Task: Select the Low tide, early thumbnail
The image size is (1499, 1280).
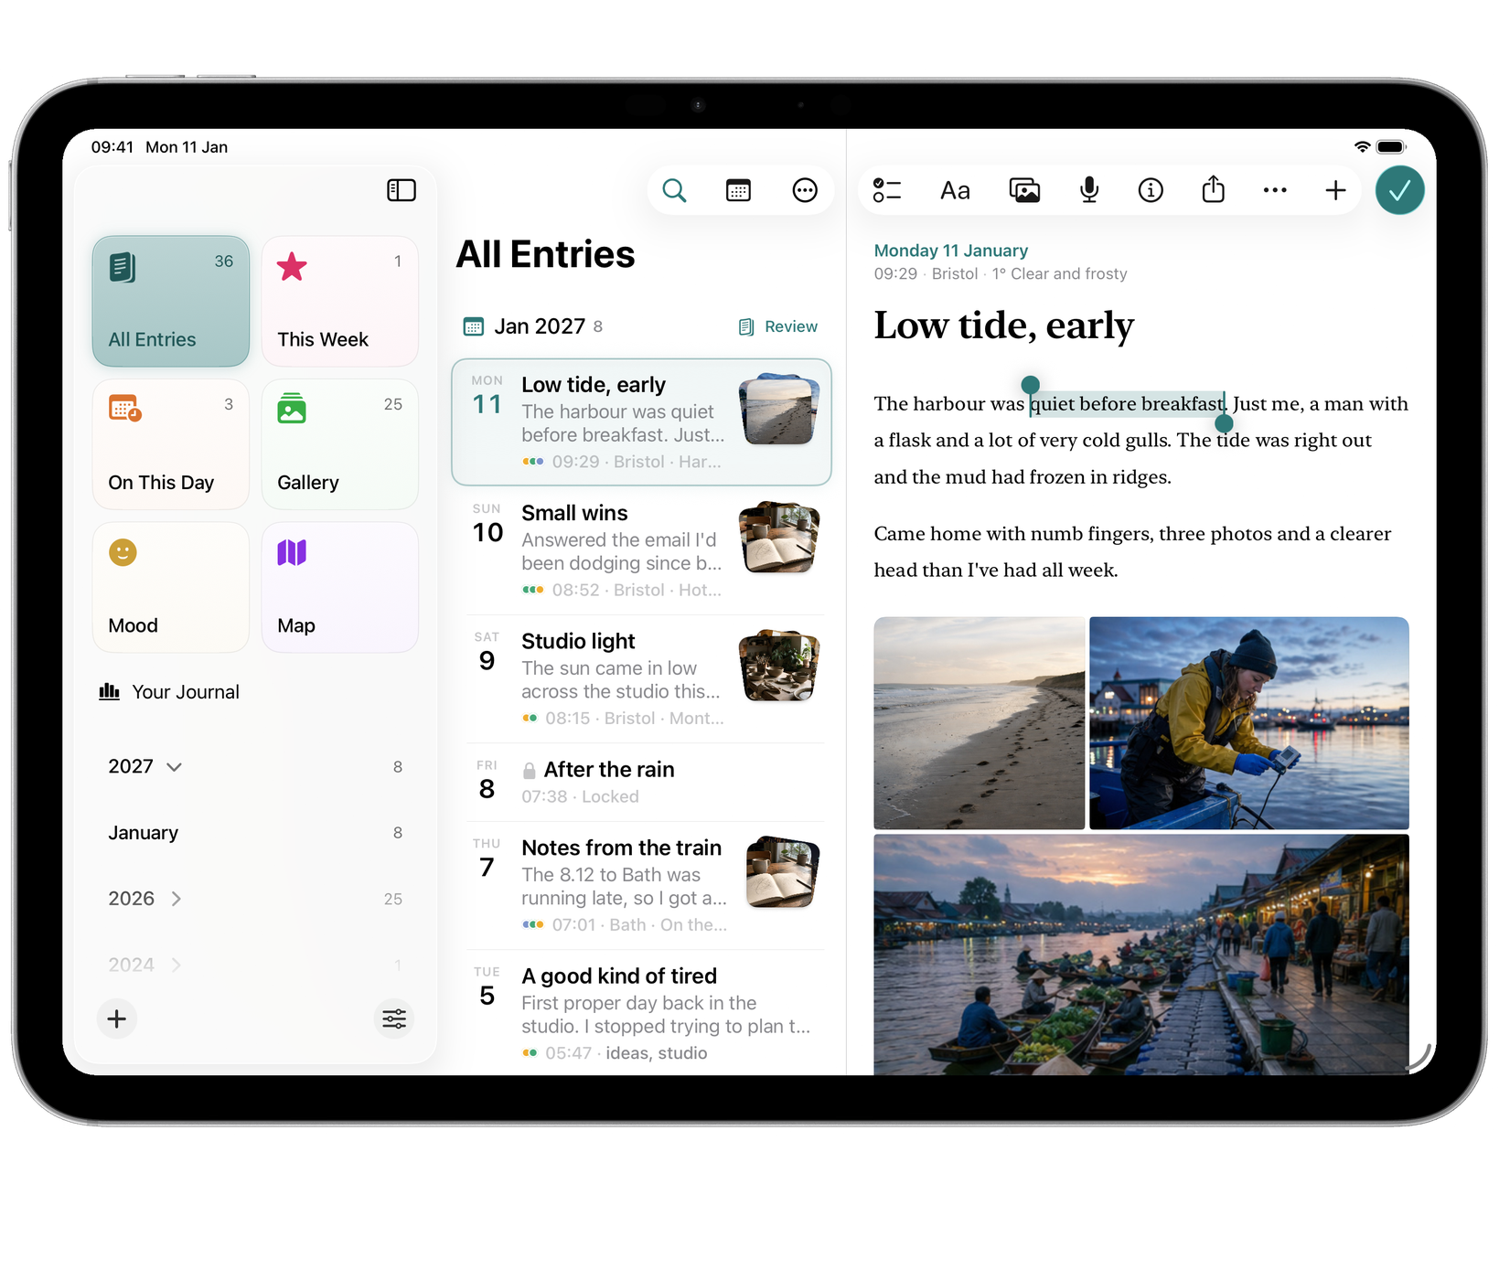Action: pyautogui.click(x=778, y=409)
